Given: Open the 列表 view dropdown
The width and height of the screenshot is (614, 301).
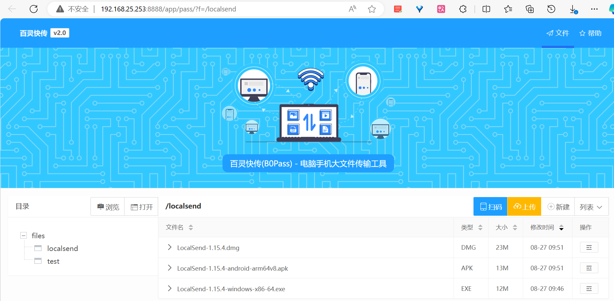Looking at the screenshot, I should tap(591, 207).
